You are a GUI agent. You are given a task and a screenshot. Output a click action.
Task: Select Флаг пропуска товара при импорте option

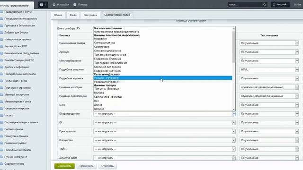tap(163, 32)
